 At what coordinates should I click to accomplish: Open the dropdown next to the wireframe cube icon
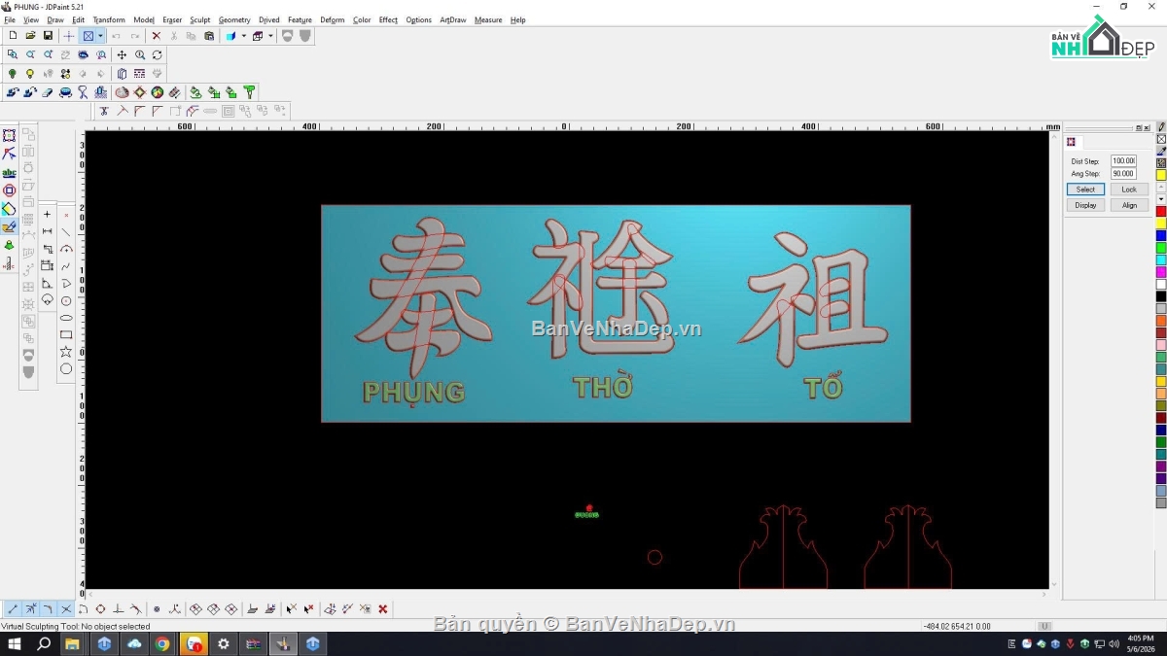(x=270, y=36)
